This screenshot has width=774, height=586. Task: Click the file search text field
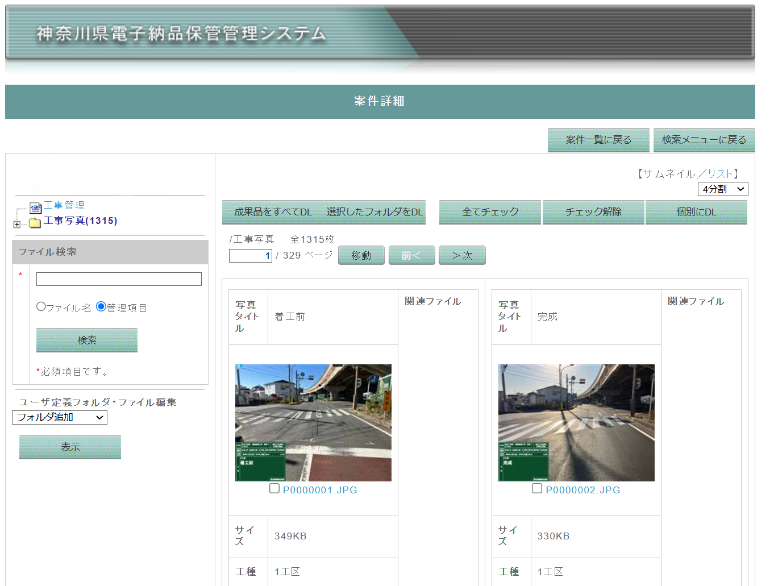tap(119, 279)
